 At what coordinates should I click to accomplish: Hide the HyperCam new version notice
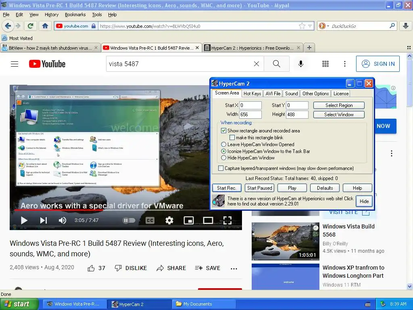(x=364, y=201)
